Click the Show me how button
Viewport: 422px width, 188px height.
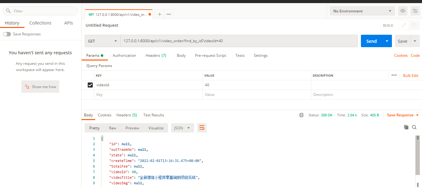click(x=40, y=87)
